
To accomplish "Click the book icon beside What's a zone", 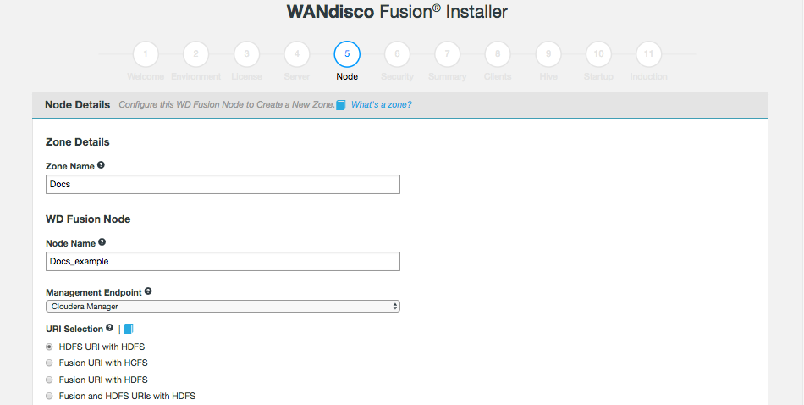I will click(x=341, y=105).
